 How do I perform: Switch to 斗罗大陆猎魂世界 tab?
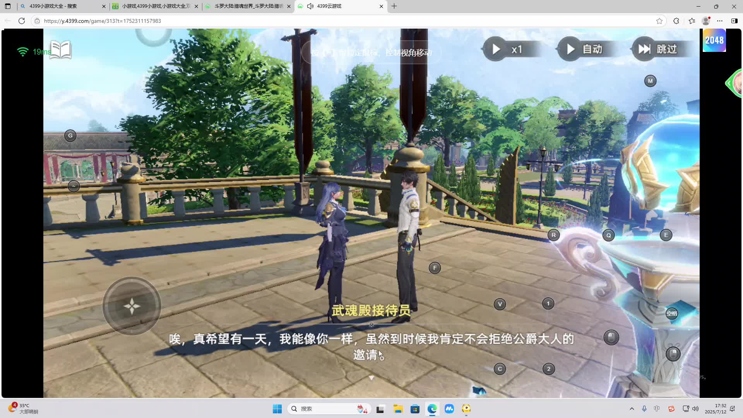(248, 6)
